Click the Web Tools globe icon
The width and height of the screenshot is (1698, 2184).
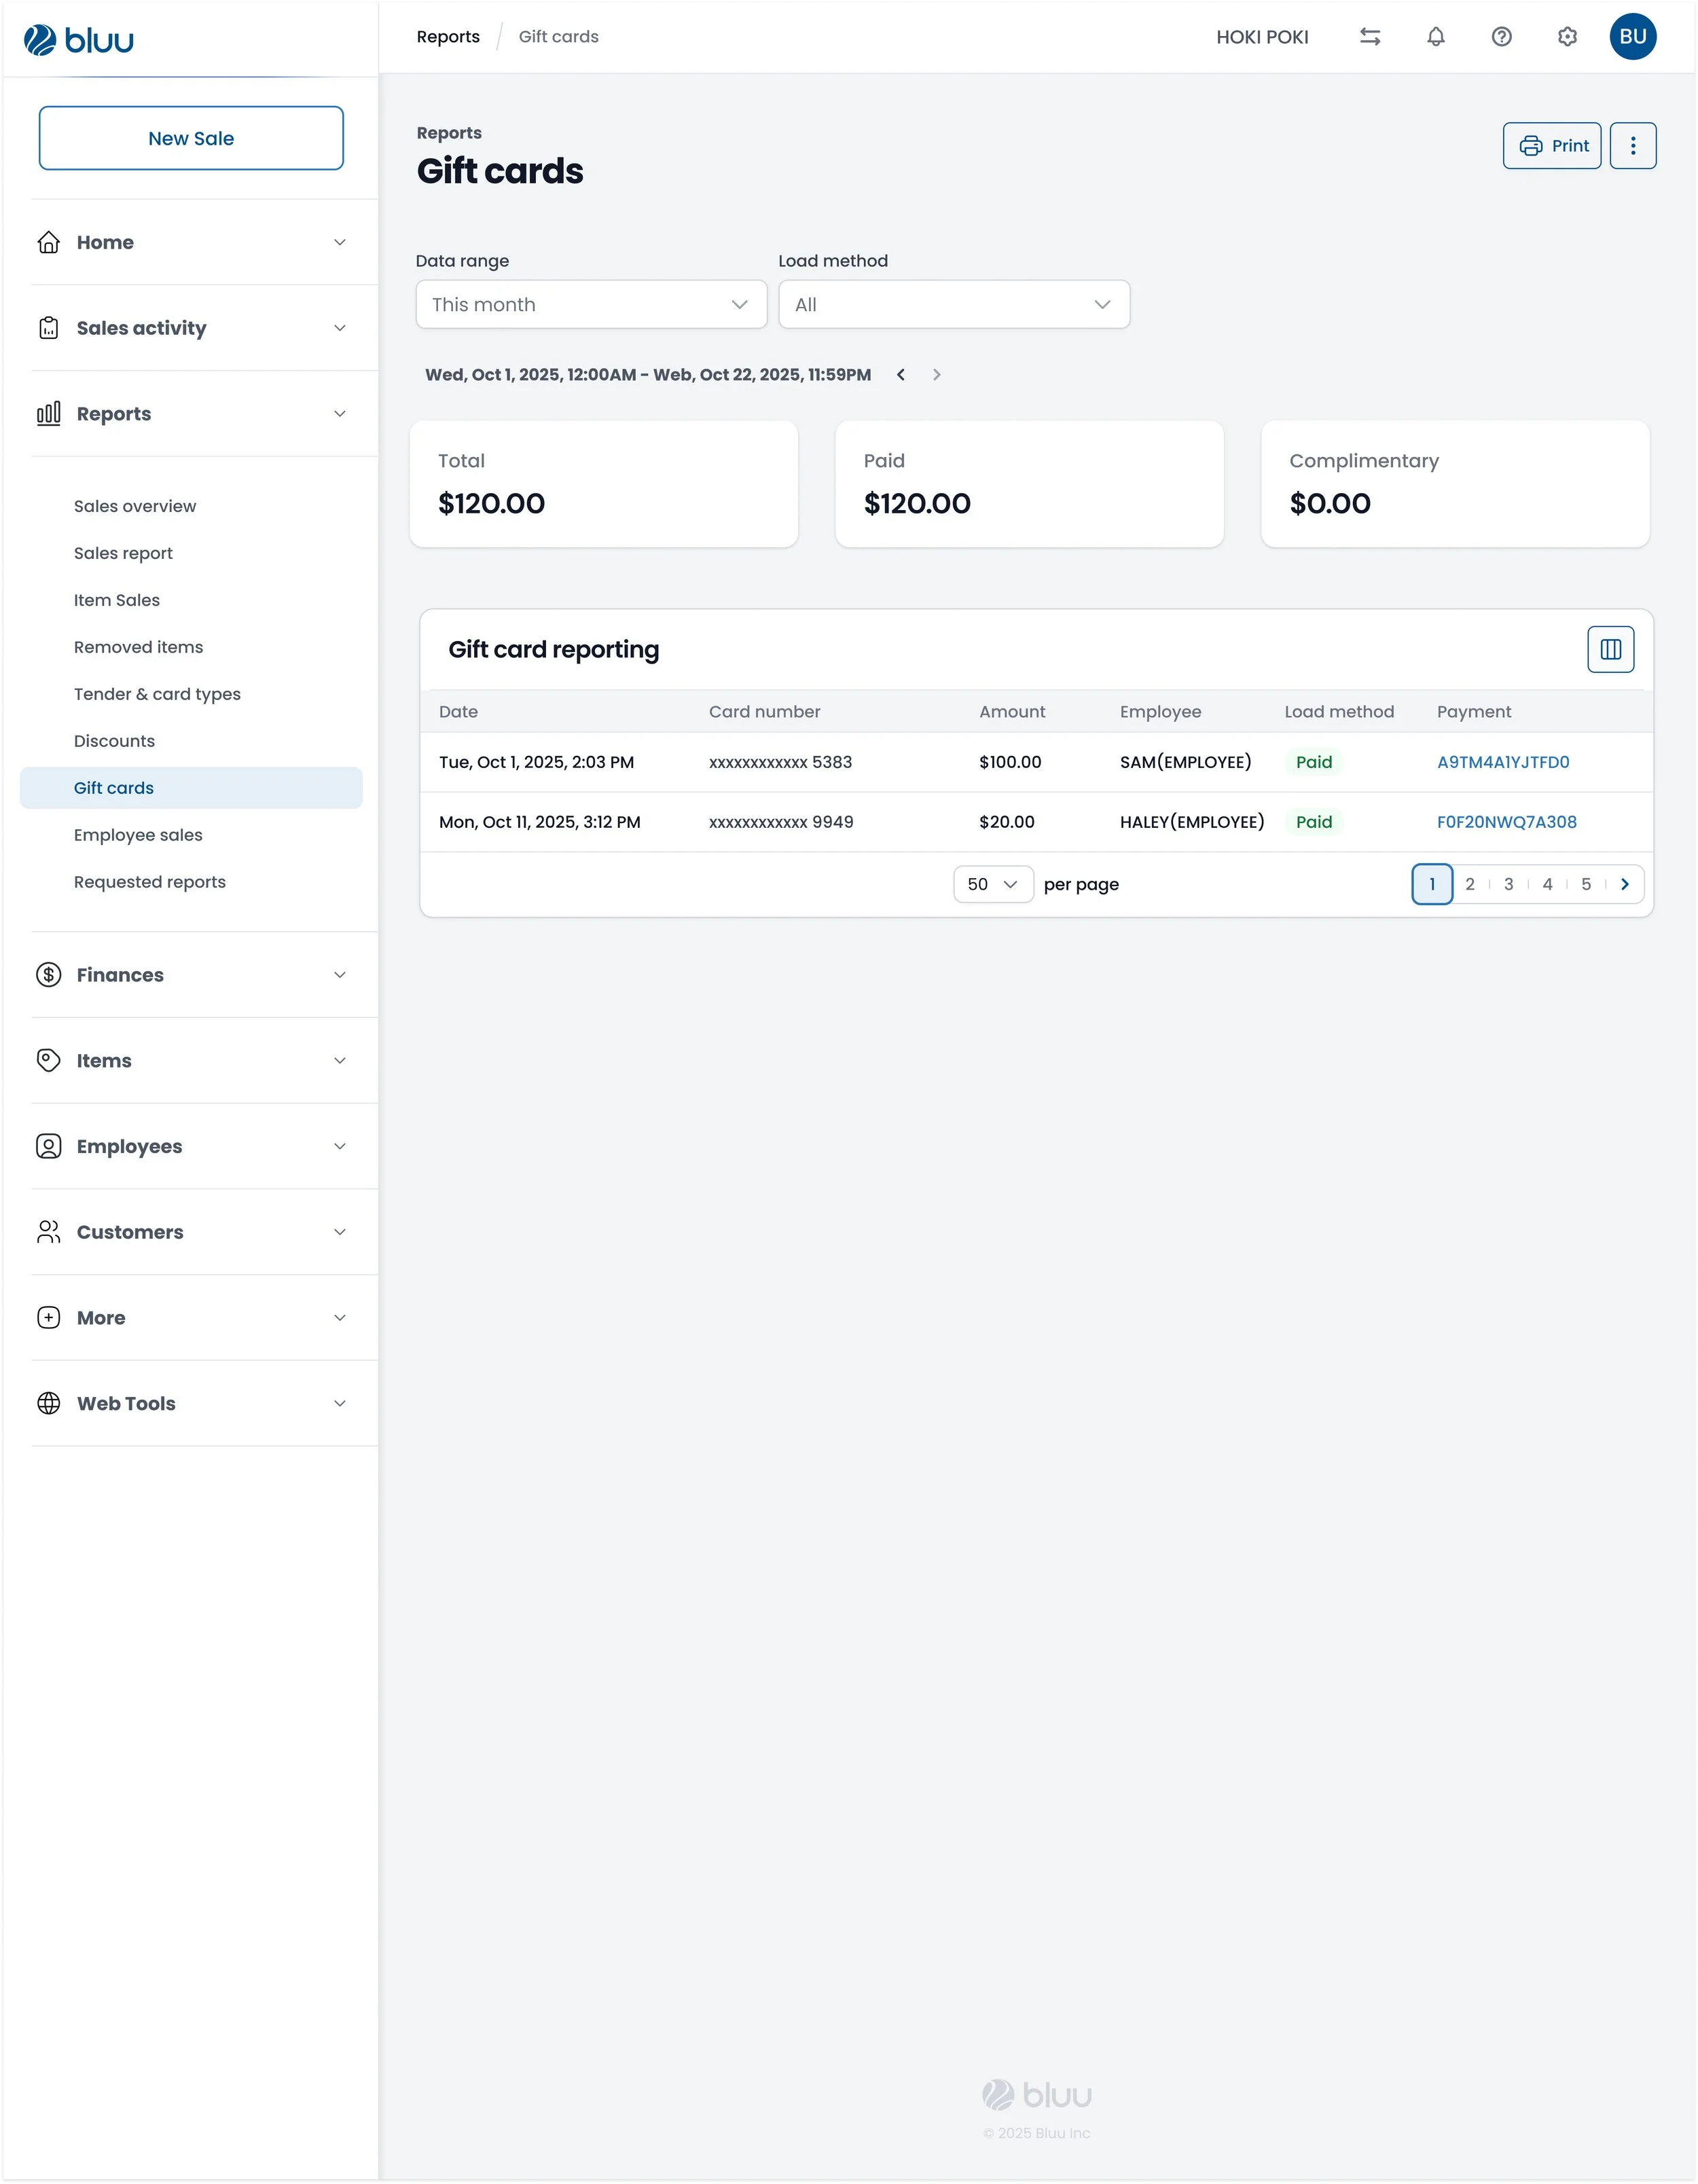tap(48, 1404)
